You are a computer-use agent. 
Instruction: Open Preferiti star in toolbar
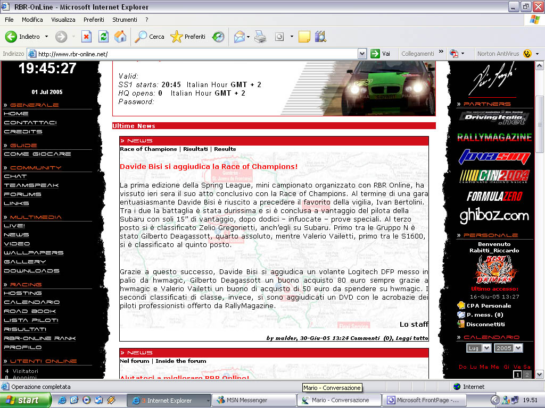pos(177,37)
